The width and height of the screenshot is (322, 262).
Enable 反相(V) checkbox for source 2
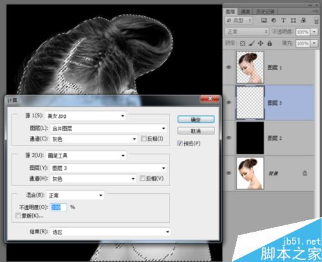tap(142, 178)
